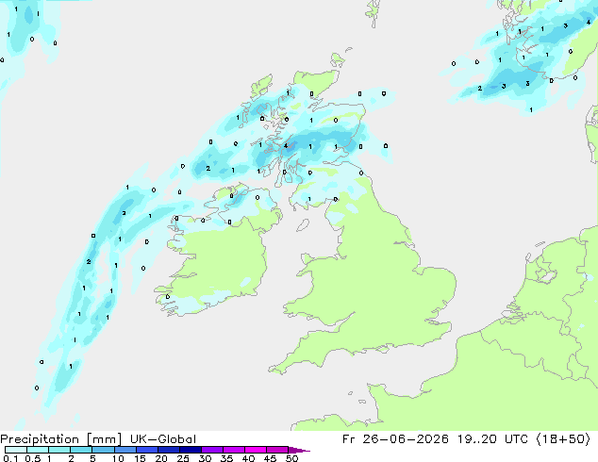Viewport: 598px width, 462px height.
Task: Select the 30–35 mm legend color swatch
Action: point(212,450)
